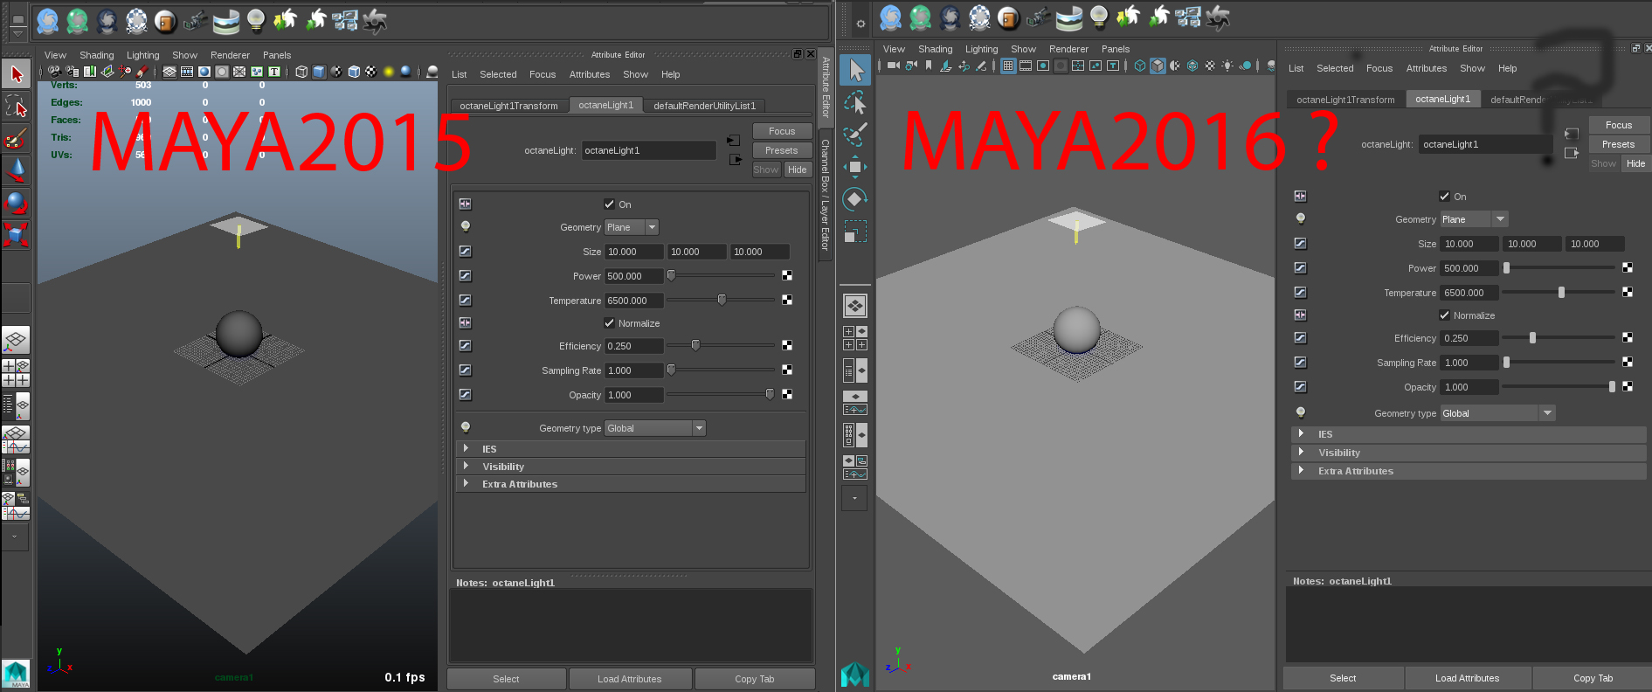The height and width of the screenshot is (692, 1652).
Task: Click the video camera shelf icon in Maya 2015
Action: coord(196,20)
